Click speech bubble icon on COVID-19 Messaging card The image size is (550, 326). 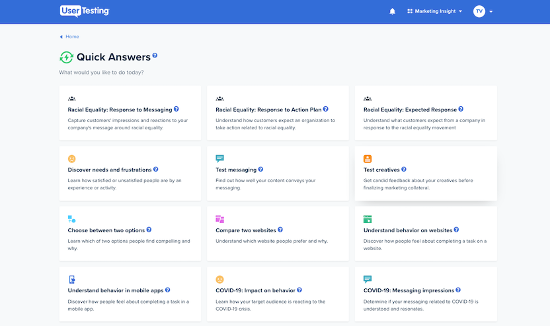[368, 279]
